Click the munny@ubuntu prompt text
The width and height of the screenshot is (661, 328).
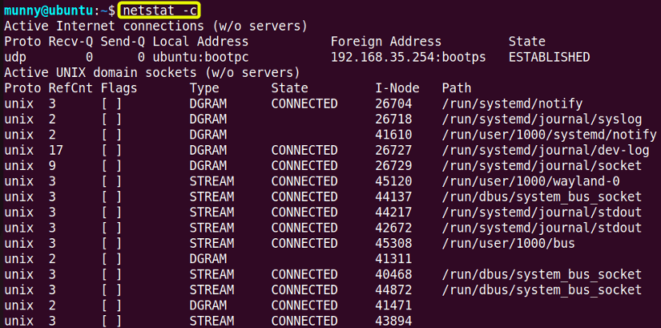pyautogui.click(x=49, y=10)
